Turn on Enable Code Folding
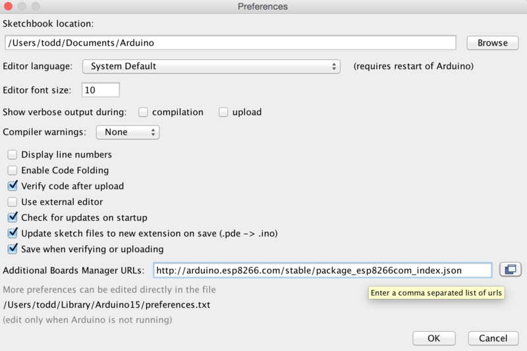This screenshot has height=351, width=527. tap(13, 171)
